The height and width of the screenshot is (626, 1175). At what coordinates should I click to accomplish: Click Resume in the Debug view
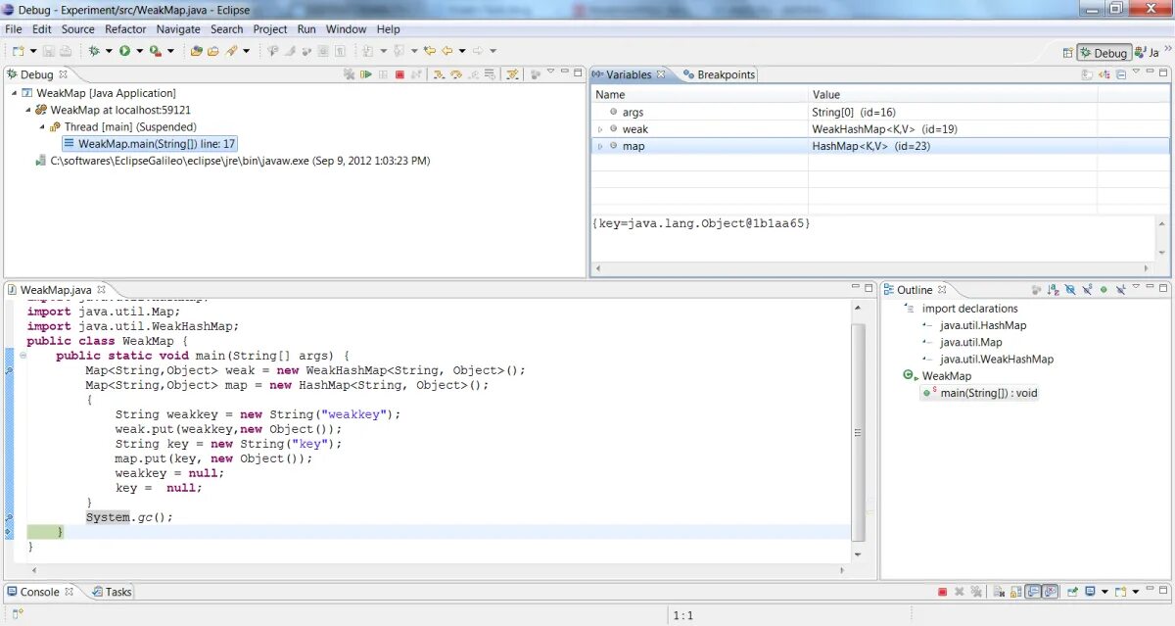[365, 73]
